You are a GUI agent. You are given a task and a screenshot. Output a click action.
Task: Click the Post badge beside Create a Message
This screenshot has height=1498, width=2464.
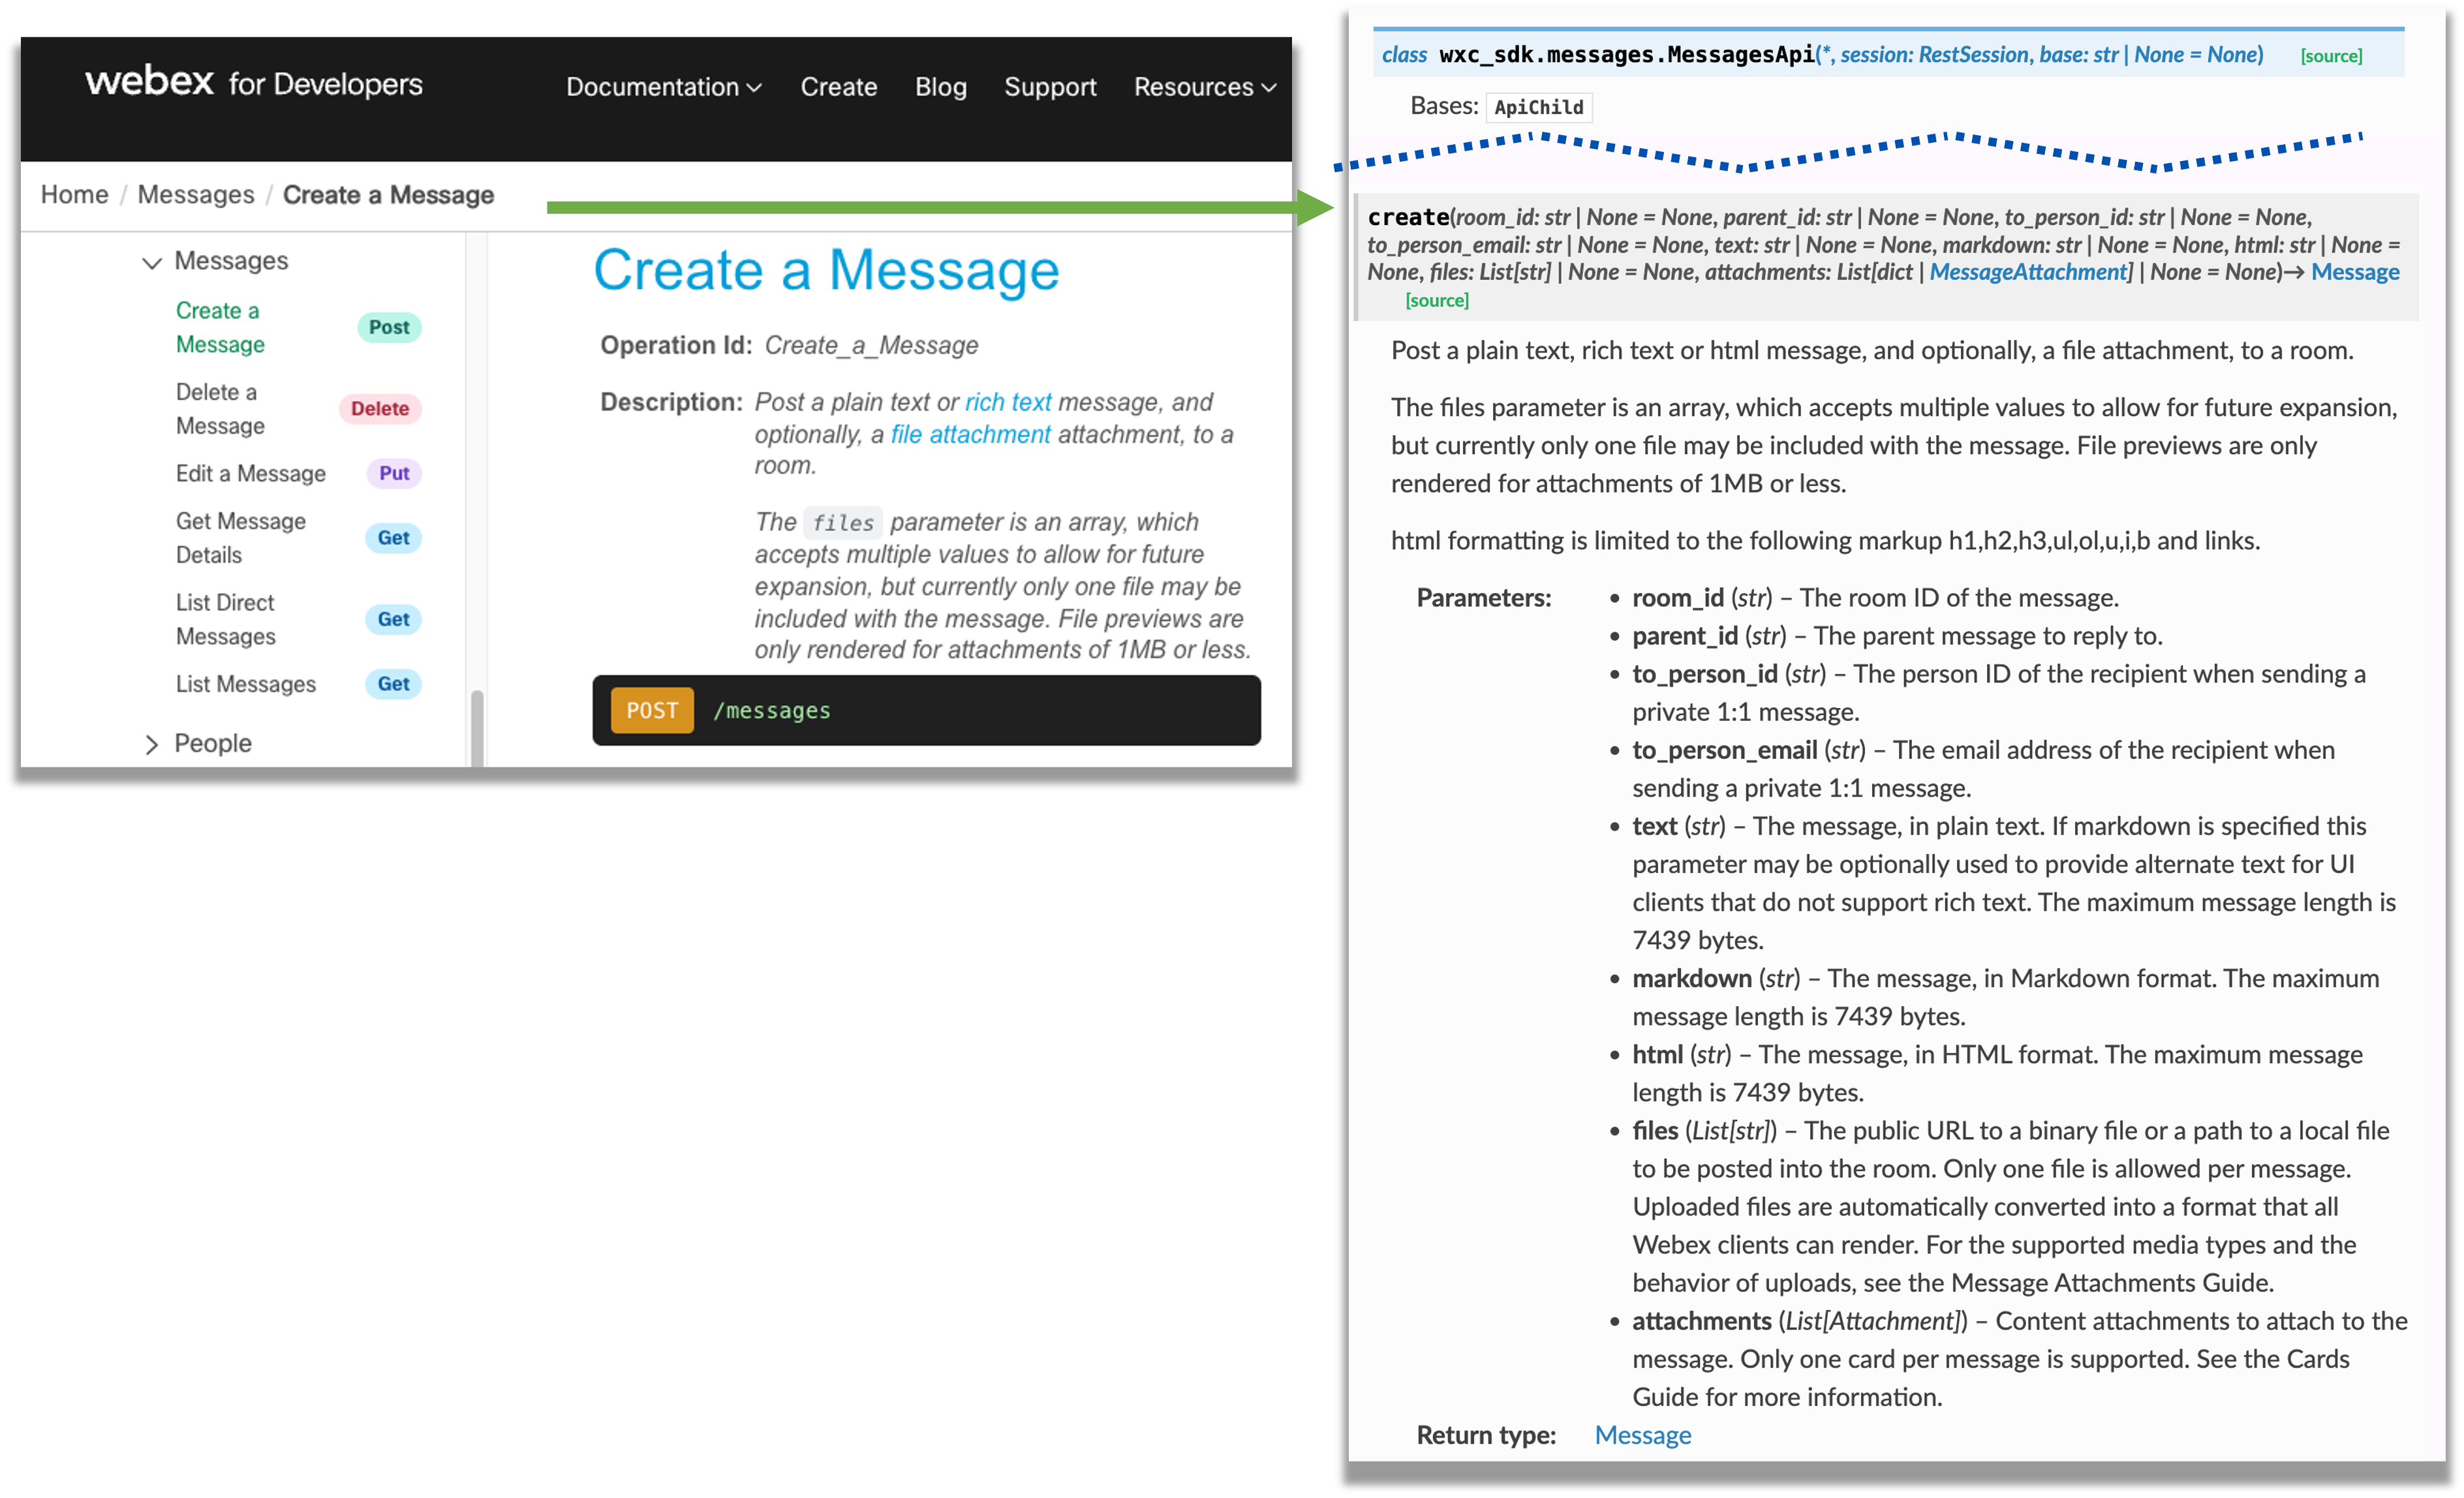coord(389,327)
